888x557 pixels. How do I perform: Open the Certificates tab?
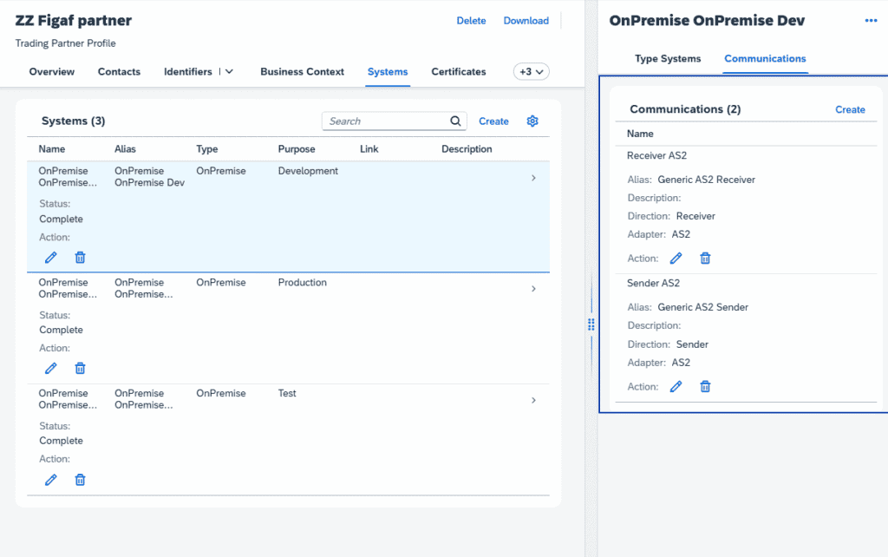[459, 72]
